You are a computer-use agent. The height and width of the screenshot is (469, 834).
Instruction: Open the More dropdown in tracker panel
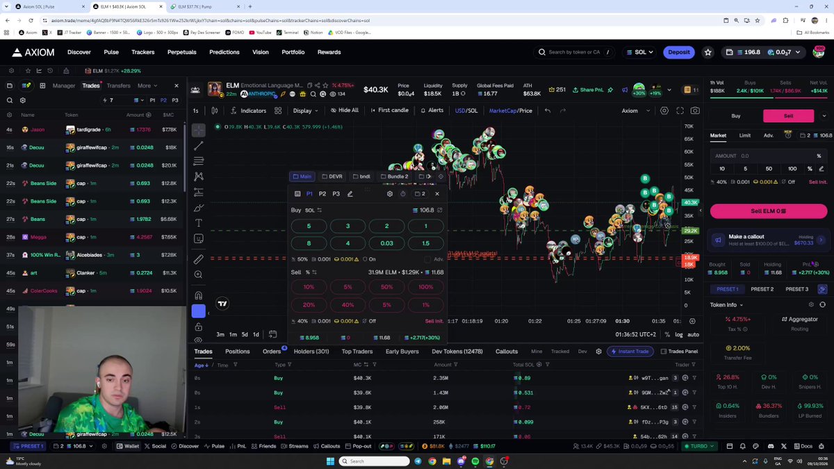[147, 85]
